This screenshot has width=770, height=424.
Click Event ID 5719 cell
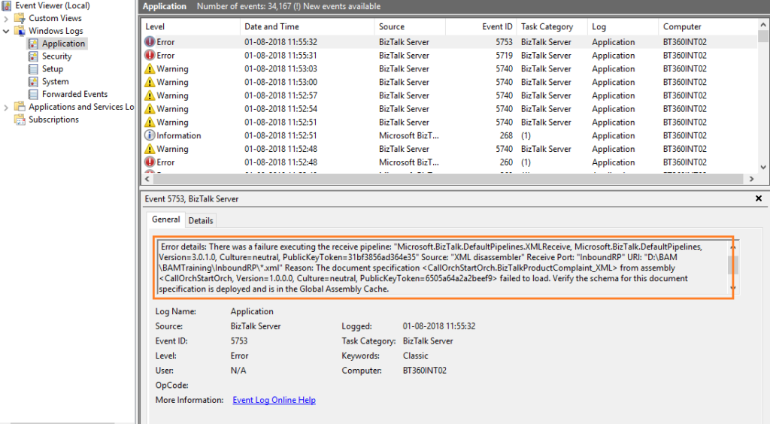click(x=504, y=56)
